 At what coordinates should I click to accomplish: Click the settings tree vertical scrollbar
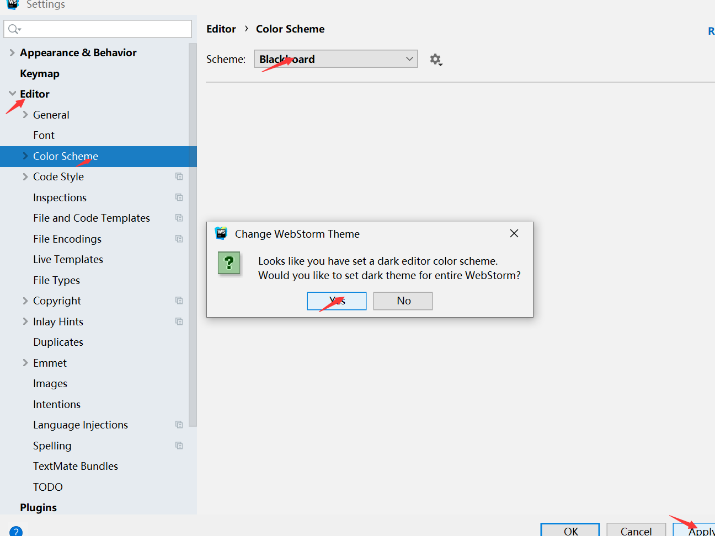tap(193, 234)
